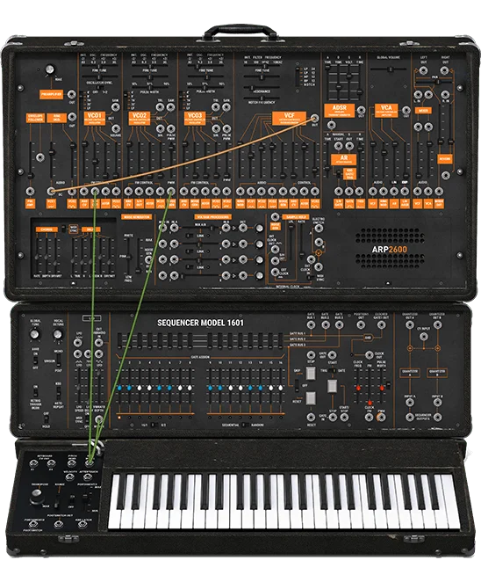This screenshot has width=481, height=582.
Task: Click the VOLTAGE PROCESSORS label
Action: click(x=212, y=217)
